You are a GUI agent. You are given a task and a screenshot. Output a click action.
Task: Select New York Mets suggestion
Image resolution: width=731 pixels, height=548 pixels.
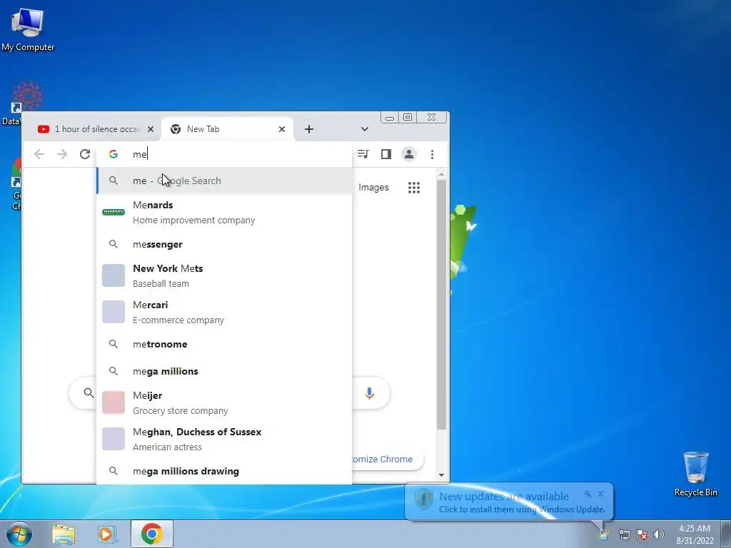(x=223, y=275)
